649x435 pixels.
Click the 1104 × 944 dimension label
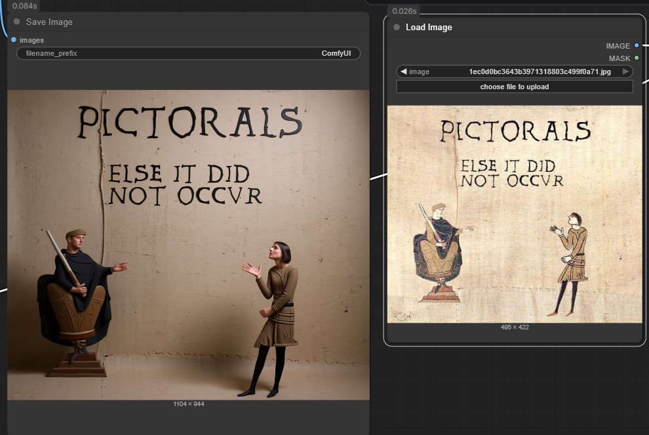point(189,404)
